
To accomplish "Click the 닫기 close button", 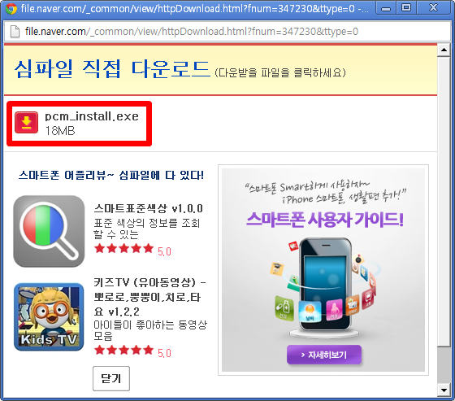I will pyautogui.click(x=111, y=378).
